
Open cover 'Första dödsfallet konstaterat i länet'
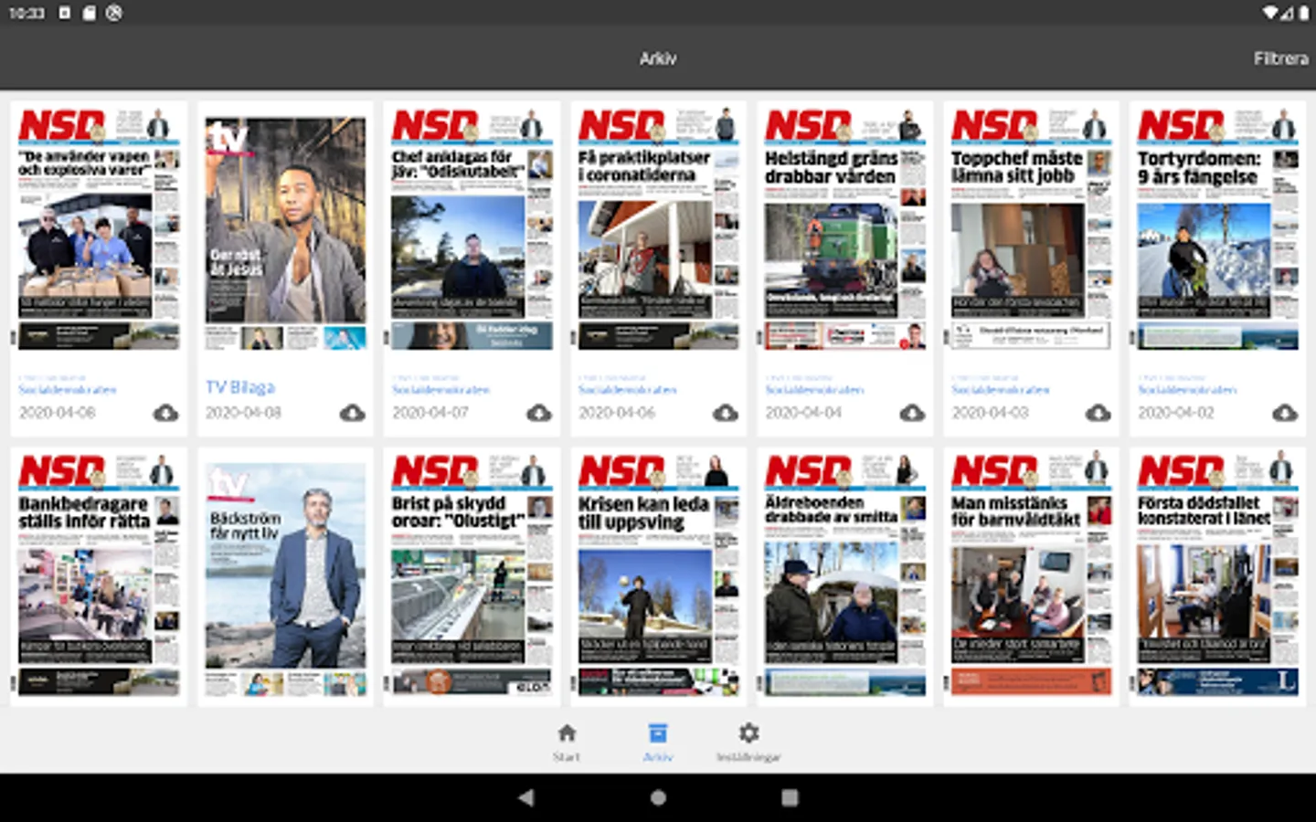click(1217, 574)
